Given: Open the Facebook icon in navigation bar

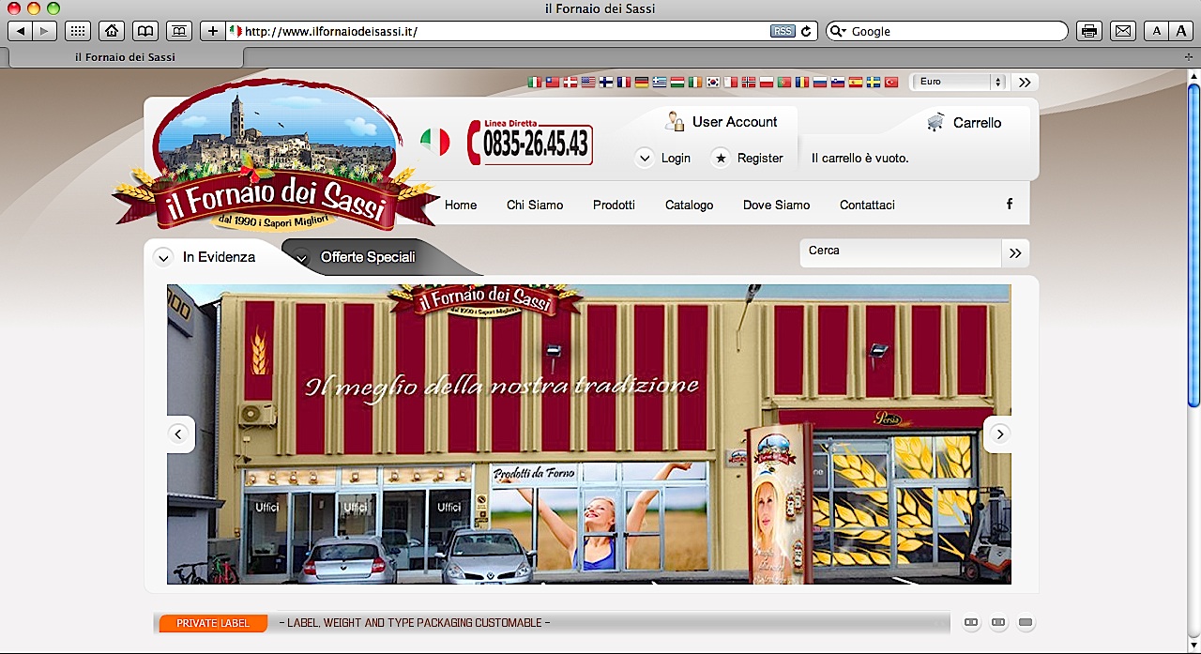Looking at the screenshot, I should pos(1010,204).
